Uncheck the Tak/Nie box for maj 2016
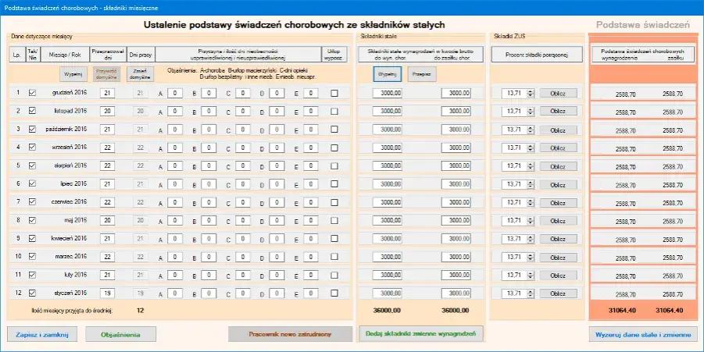Screen dimensions: 704x352 pyautogui.click(x=32, y=220)
